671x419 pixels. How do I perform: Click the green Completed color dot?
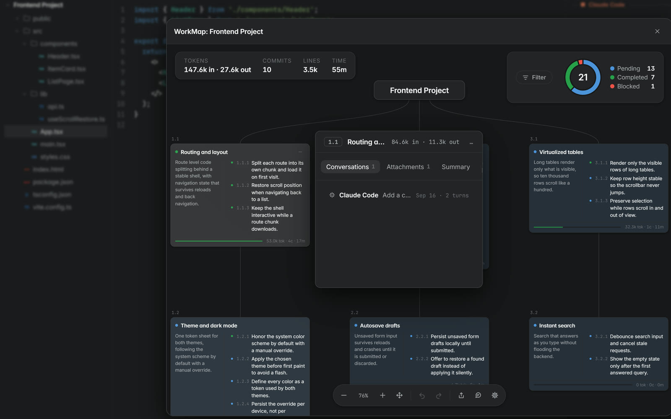pos(612,78)
